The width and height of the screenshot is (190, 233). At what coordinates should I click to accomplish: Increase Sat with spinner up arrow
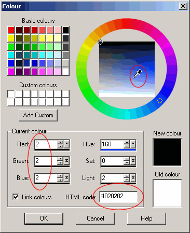coord(127,159)
